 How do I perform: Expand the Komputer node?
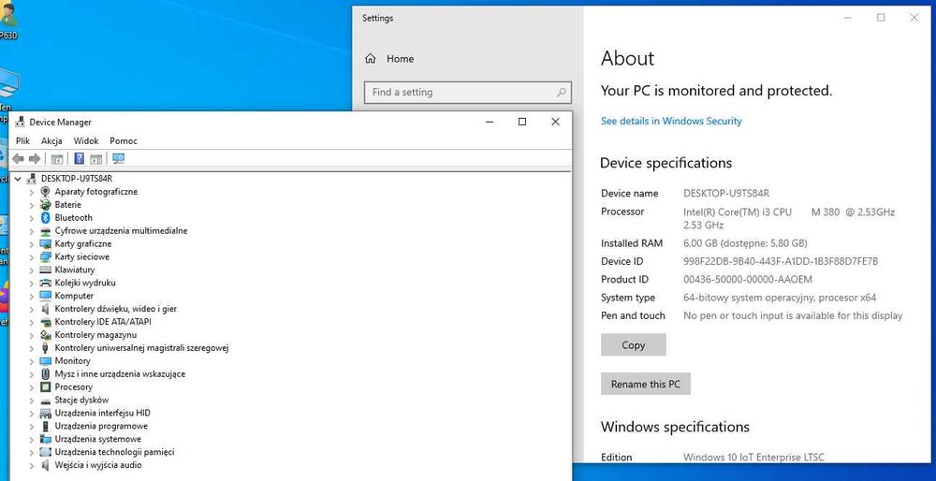tap(32, 296)
